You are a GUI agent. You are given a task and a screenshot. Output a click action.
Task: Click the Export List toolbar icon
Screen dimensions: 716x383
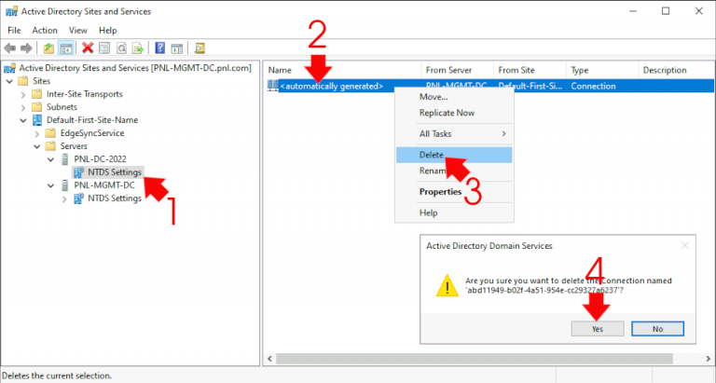click(138, 48)
